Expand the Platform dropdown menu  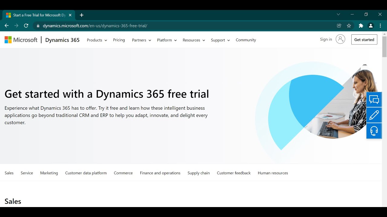point(167,40)
